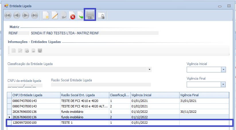This screenshot has width=236, height=130.
Task: Click the CNPJ da entidade ligada field
Action: point(25,85)
